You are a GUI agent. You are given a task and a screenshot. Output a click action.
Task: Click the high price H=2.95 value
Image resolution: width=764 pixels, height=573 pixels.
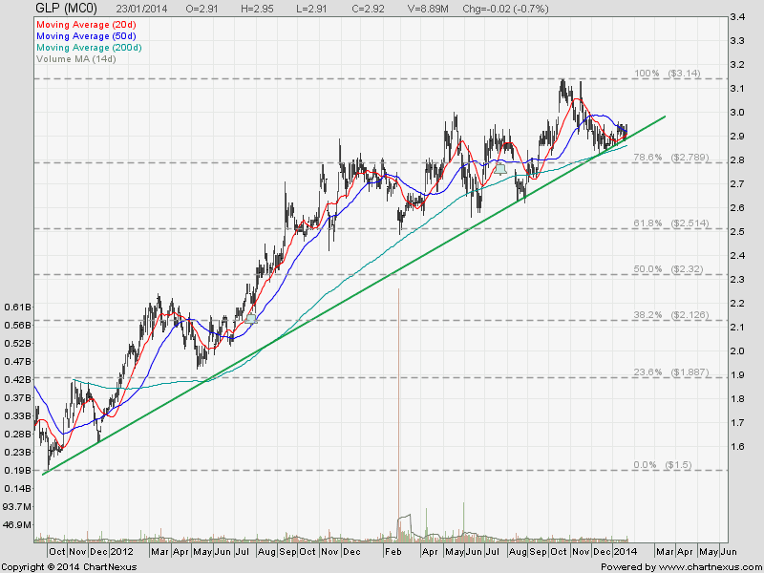click(257, 9)
